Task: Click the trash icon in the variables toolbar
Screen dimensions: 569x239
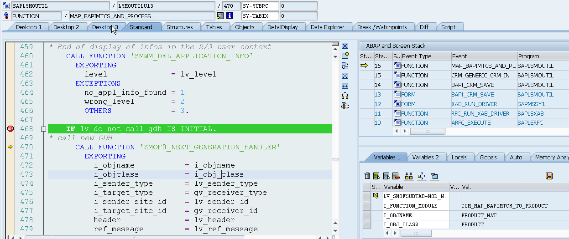Action: click(x=367, y=176)
